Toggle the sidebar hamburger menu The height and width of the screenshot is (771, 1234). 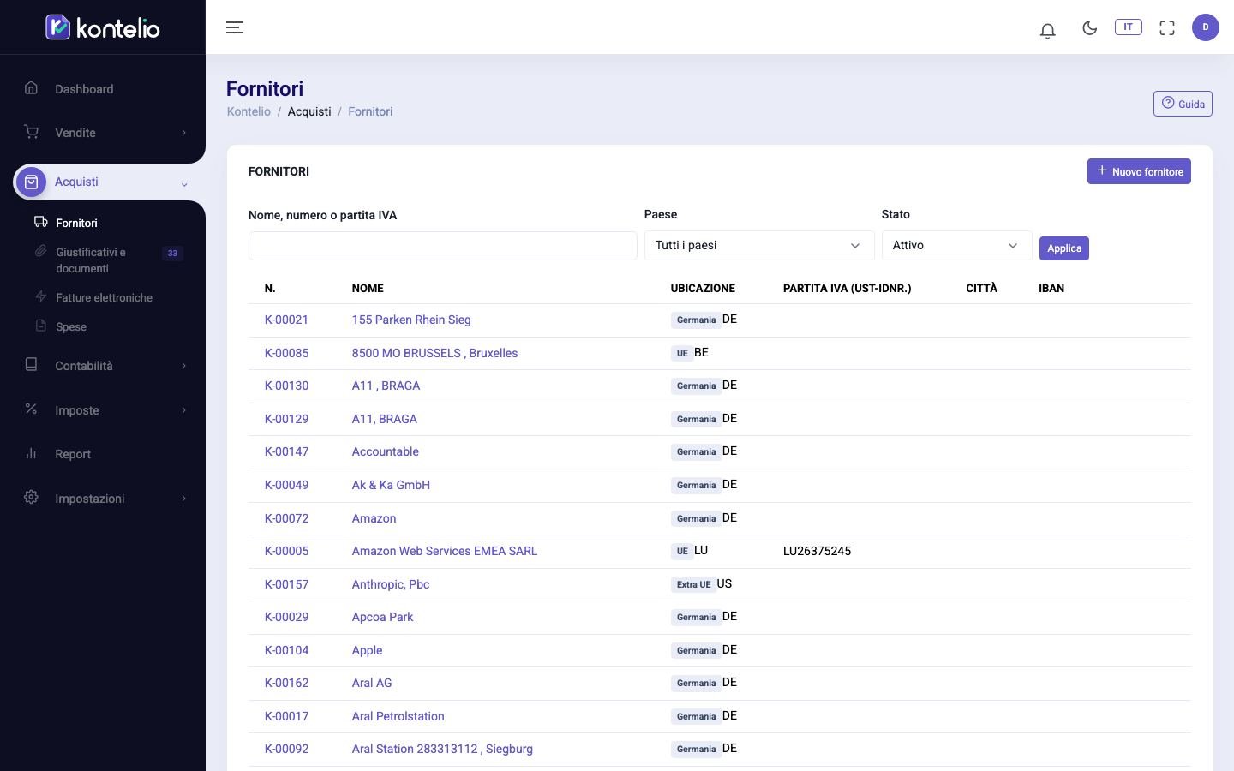point(235,27)
